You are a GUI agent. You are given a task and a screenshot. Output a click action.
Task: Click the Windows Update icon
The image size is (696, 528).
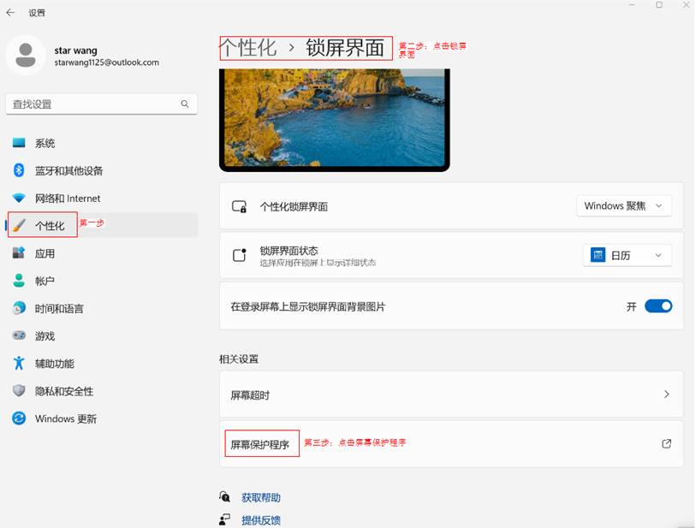[x=19, y=418]
